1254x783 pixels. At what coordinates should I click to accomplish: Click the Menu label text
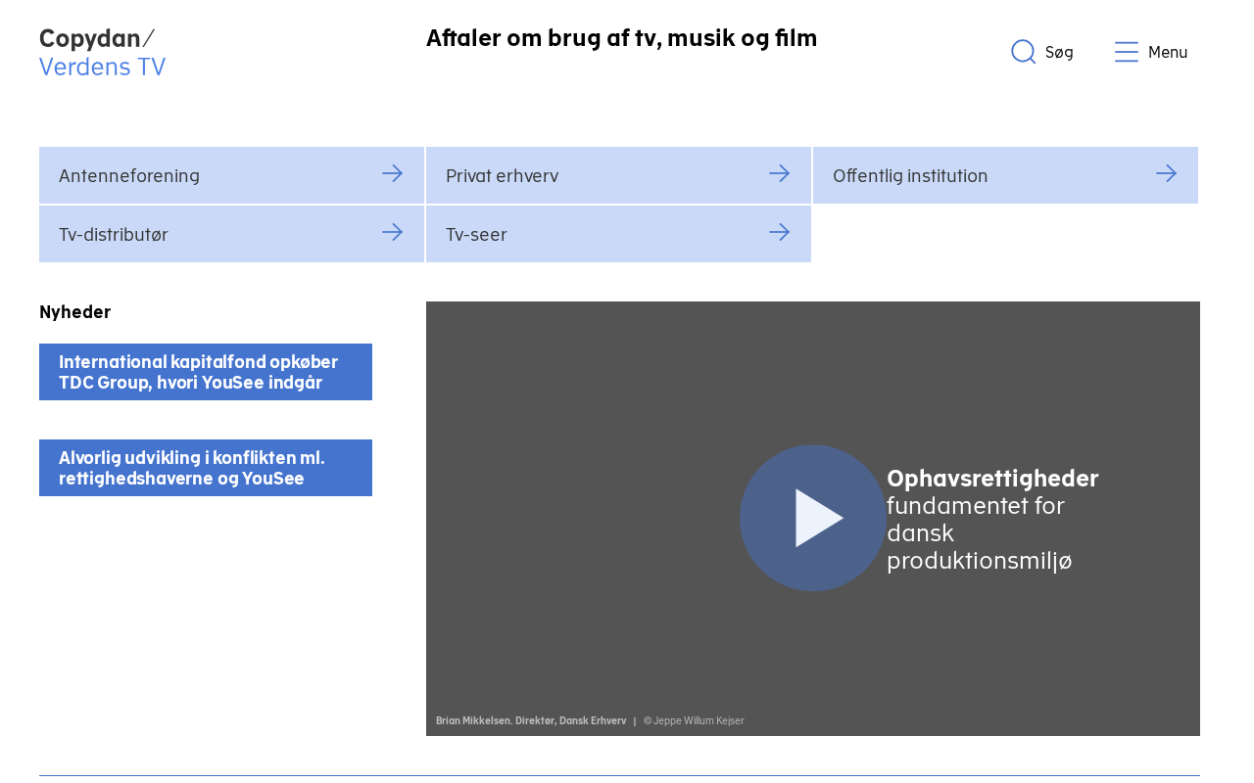click(1168, 53)
